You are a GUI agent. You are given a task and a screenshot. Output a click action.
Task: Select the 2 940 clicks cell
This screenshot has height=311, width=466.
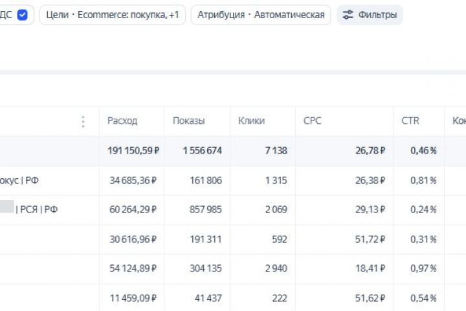click(272, 268)
